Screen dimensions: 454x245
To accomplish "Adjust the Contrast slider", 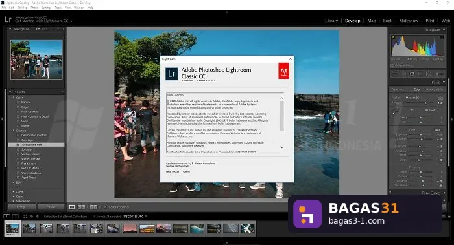I will 421,139.
